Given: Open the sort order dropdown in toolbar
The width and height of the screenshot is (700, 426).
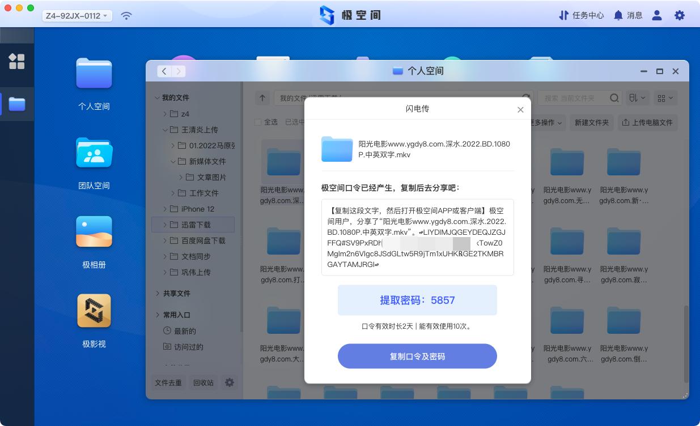Looking at the screenshot, I should (637, 97).
